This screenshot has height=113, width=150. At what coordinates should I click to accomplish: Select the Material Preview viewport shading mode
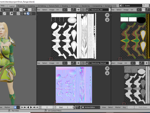[28, 13]
